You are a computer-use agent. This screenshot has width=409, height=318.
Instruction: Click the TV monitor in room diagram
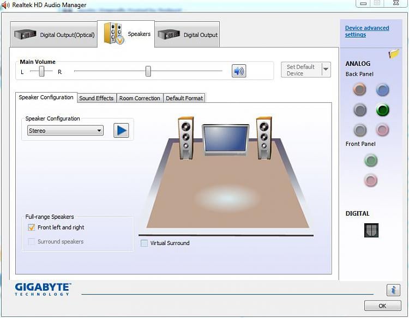point(225,140)
